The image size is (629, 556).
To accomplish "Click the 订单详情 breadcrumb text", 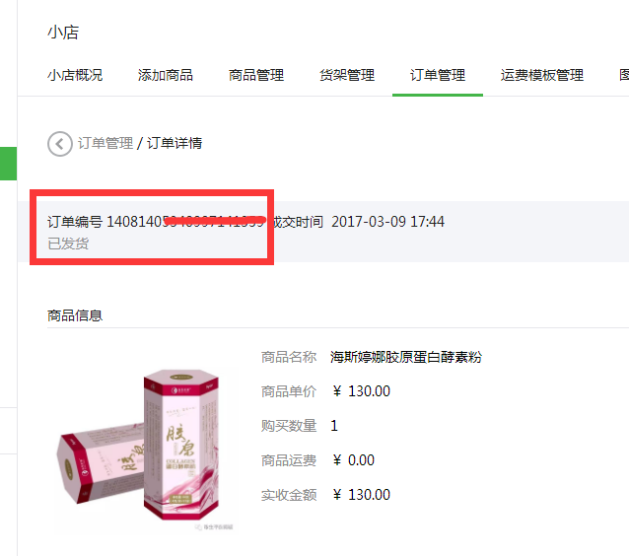I will tap(175, 143).
